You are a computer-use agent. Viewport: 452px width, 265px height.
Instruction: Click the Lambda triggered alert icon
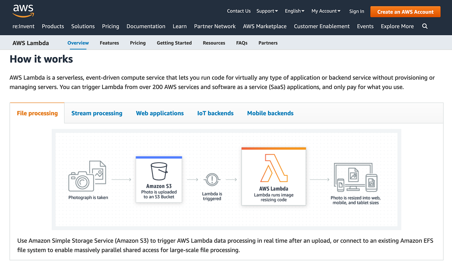(x=212, y=180)
